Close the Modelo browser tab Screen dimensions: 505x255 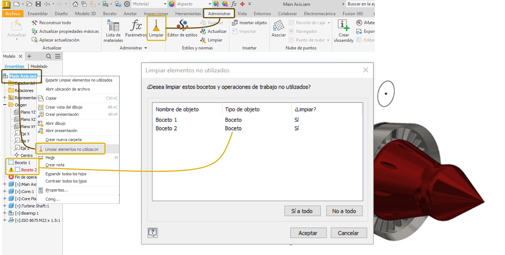pyautogui.click(x=21, y=56)
